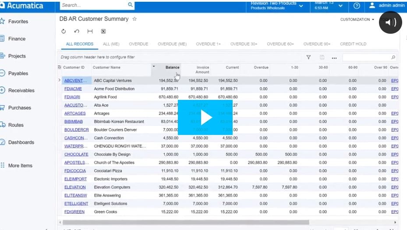Expand the ABCVENT row arrow
The width and height of the screenshot is (407, 230).
click(60, 80)
